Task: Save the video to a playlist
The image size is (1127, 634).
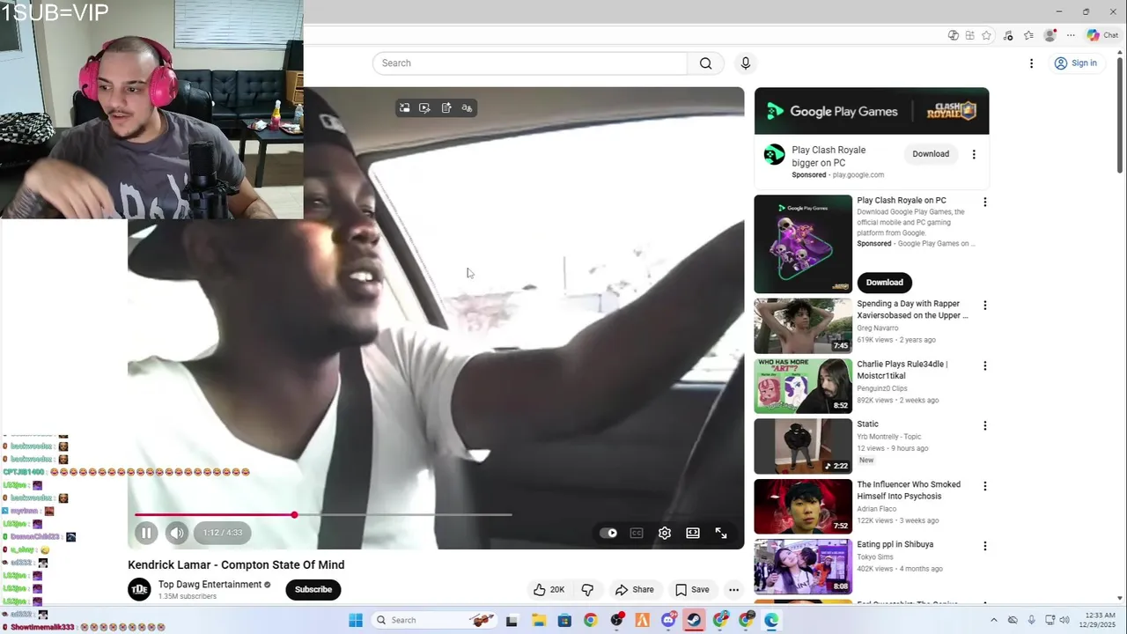Action: point(692,590)
